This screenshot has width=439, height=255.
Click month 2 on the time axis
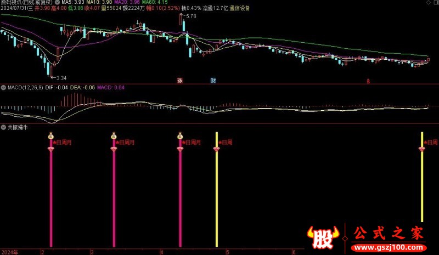[43, 252]
